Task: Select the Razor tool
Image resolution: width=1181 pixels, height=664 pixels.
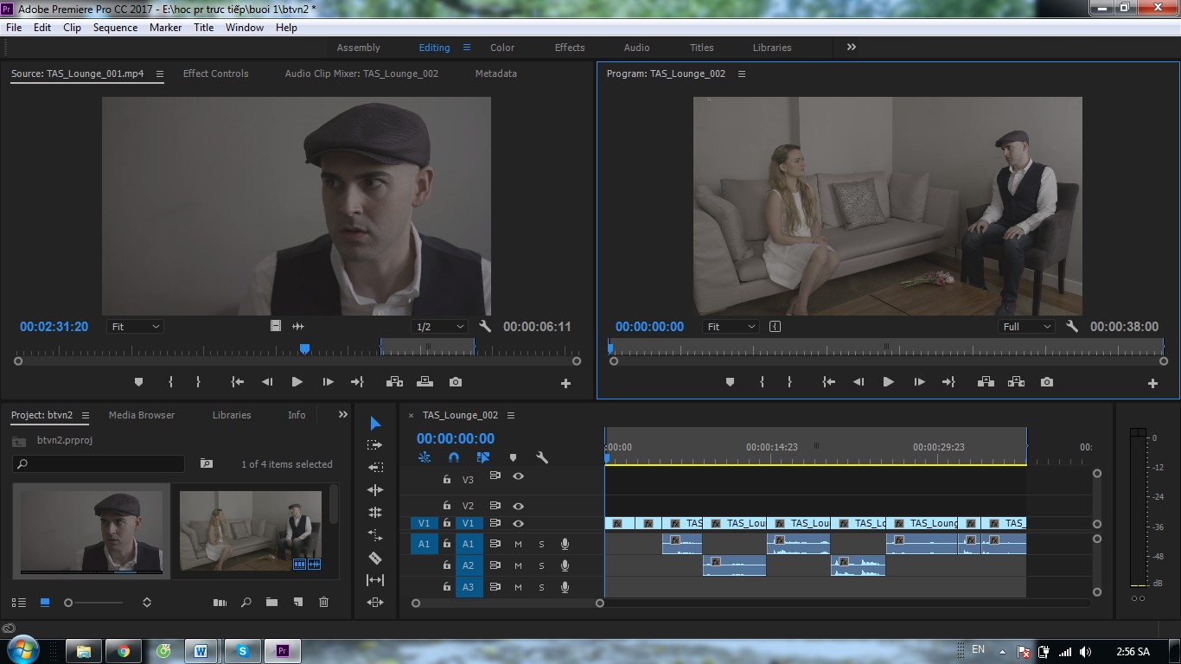Action: coord(375,558)
